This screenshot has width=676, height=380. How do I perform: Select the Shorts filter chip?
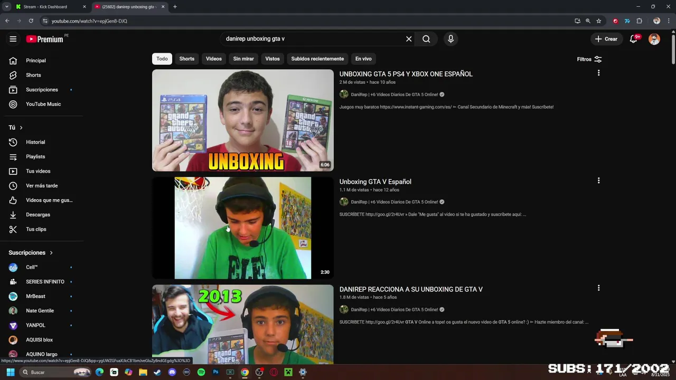click(186, 59)
